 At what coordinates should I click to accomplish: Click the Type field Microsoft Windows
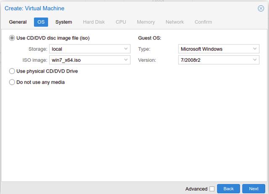click(219, 49)
